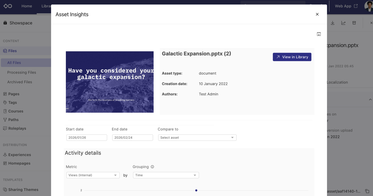Open the Web App link
373x196 pixels.
click(x=346, y=6)
